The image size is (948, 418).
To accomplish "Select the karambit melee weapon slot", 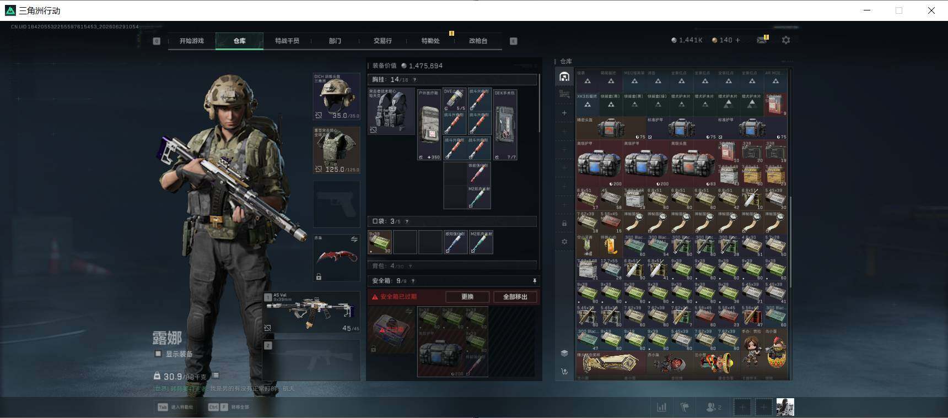I will tap(336, 258).
